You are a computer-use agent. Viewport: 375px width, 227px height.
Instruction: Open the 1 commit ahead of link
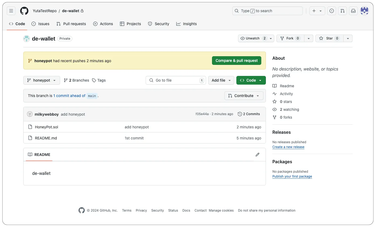tap(69, 96)
